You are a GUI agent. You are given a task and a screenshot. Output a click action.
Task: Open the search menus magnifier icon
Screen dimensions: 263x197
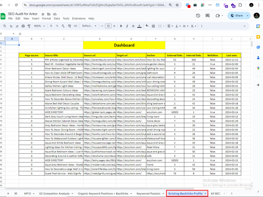pyautogui.click(x=5, y=26)
